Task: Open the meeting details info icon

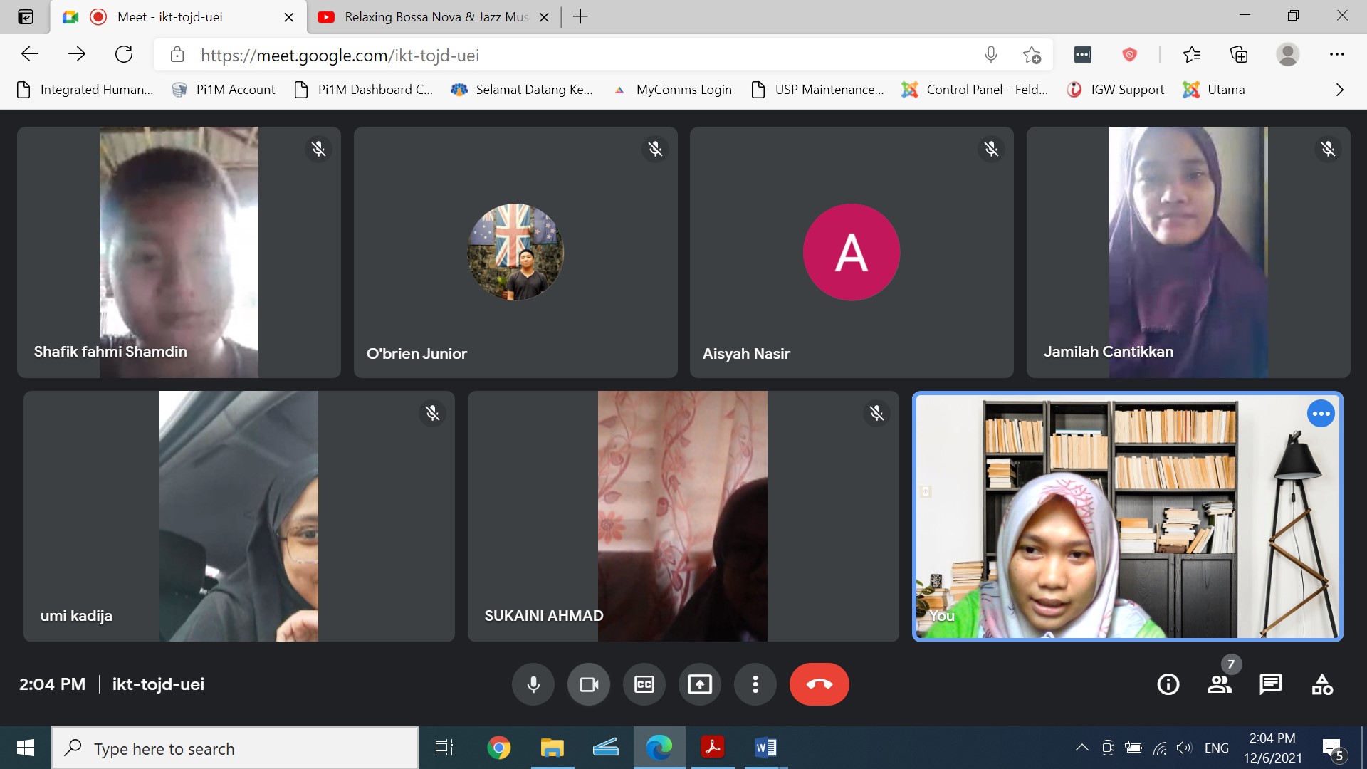Action: click(x=1168, y=684)
